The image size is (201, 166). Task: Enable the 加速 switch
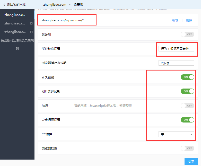tap(187, 106)
